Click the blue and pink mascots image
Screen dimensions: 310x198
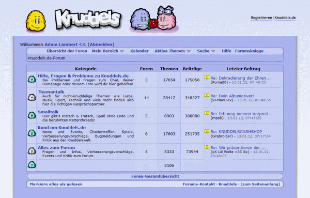click(x=154, y=19)
